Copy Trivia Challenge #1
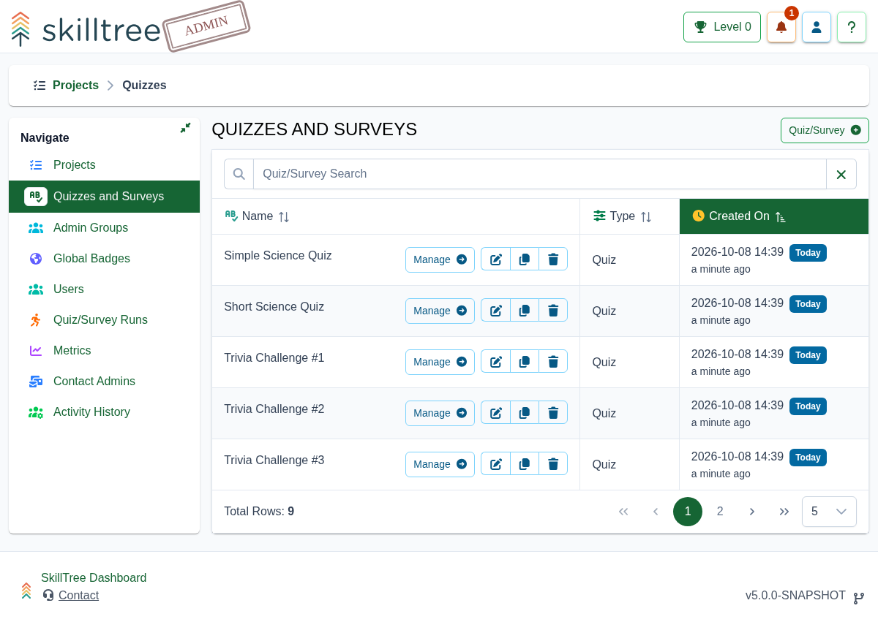Image resolution: width=878 pixels, height=622 pixels. pyautogui.click(x=525, y=361)
